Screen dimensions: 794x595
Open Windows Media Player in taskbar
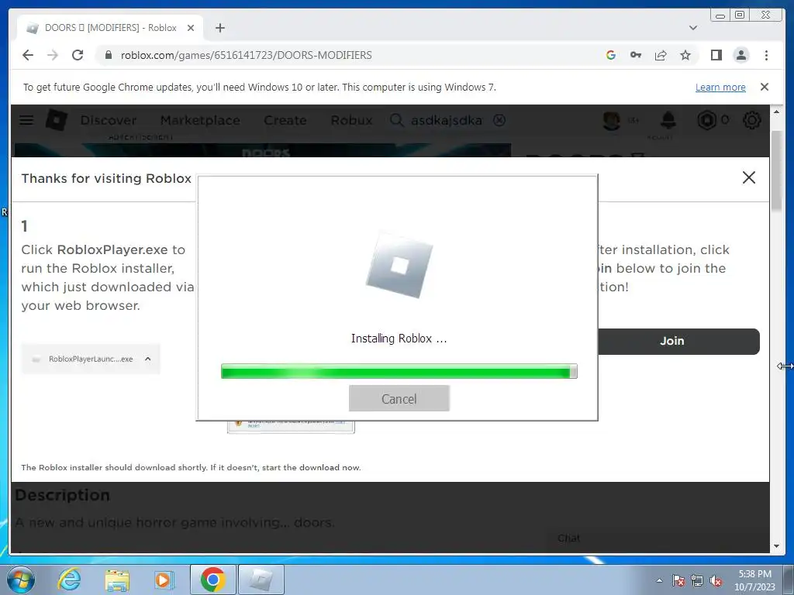[163, 580]
